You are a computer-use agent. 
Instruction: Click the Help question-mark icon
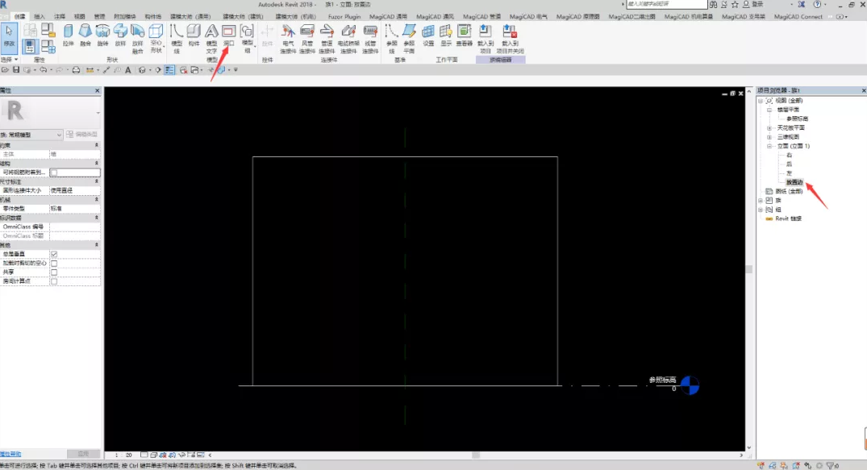(817, 4)
